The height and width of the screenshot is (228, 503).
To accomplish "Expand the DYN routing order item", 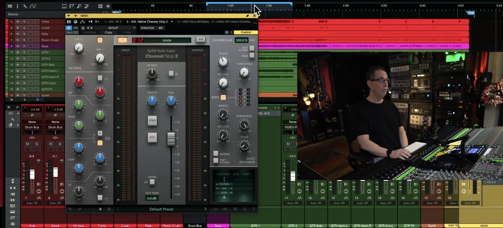I will coord(224,193).
